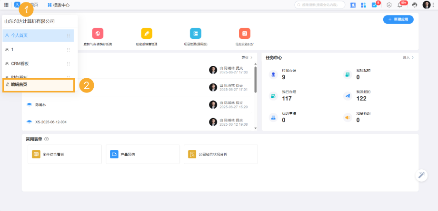This screenshot has height=211, width=438.
Task: Click 编辑首页 in the dropdown
Action: [38, 85]
